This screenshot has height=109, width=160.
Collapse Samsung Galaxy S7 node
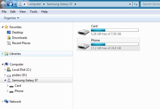click(x=5, y=80)
